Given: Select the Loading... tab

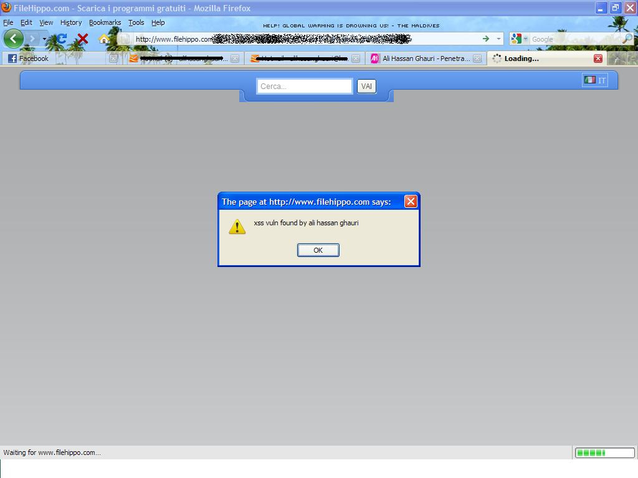Looking at the screenshot, I should (546, 59).
